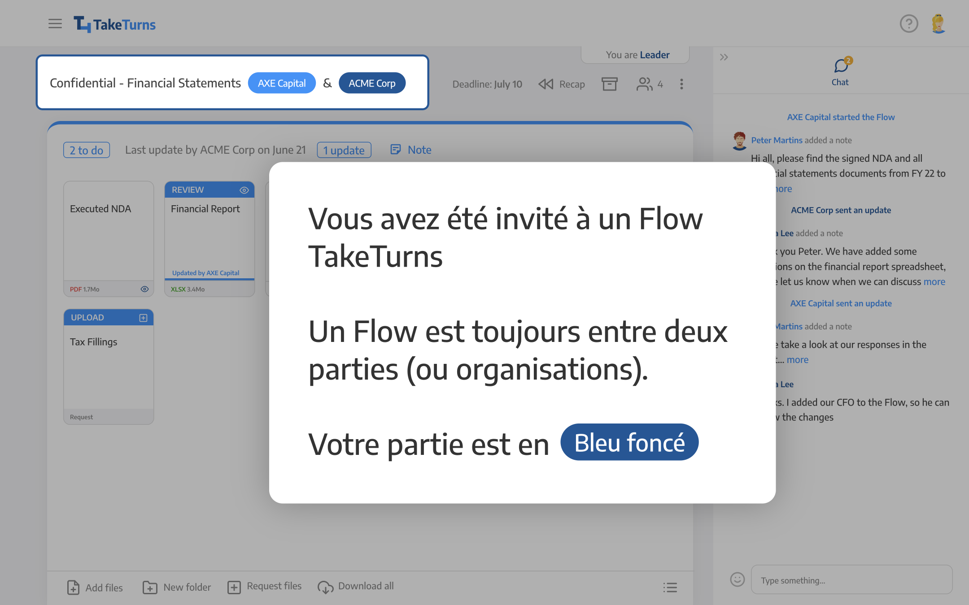Click 'AXE Capital started the Flow' message
Viewport: 969px width, 605px height.
click(841, 117)
